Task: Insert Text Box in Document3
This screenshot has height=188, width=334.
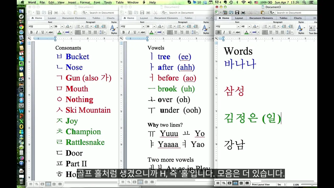Action: click(312, 30)
